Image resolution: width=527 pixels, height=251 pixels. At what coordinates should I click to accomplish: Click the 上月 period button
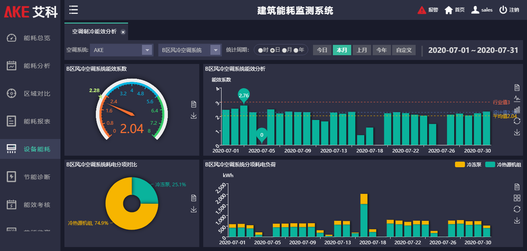[x=362, y=50]
